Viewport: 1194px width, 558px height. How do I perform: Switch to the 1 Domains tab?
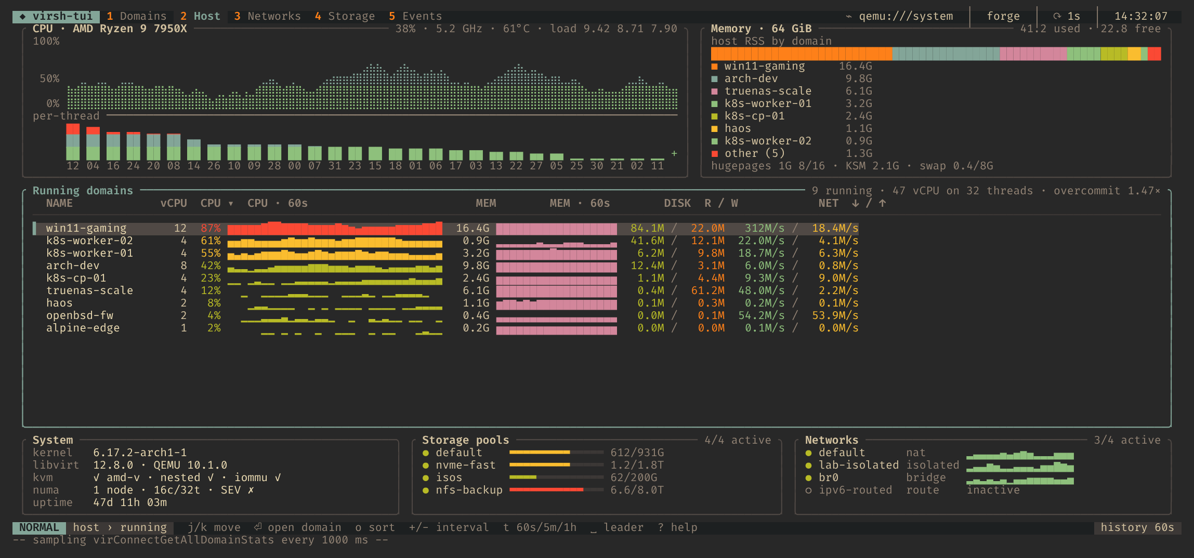137,16
